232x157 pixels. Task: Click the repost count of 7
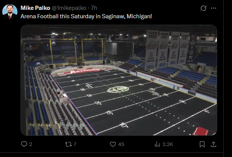(75, 144)
